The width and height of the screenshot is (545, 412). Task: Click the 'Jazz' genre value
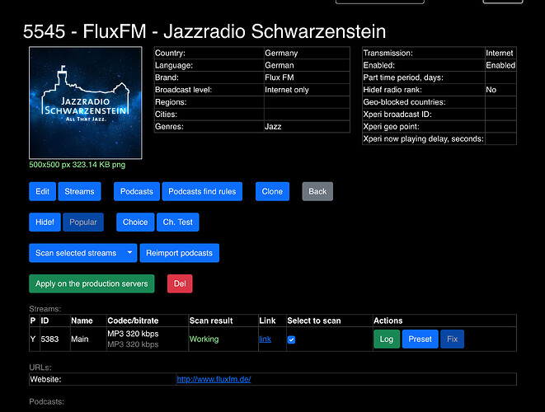pyautogui.click(x=273, y=126)
